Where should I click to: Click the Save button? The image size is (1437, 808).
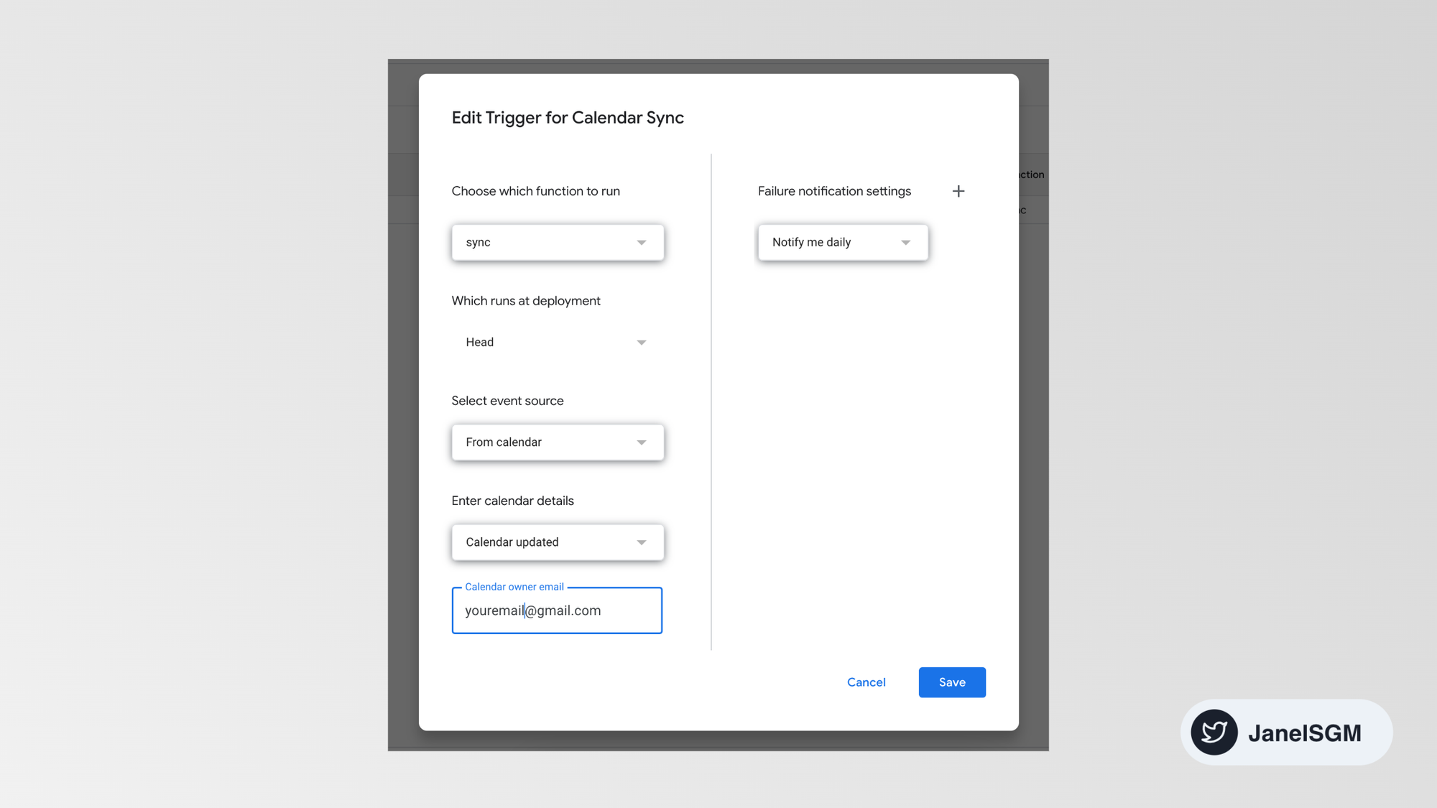click(x=951, y=682)
